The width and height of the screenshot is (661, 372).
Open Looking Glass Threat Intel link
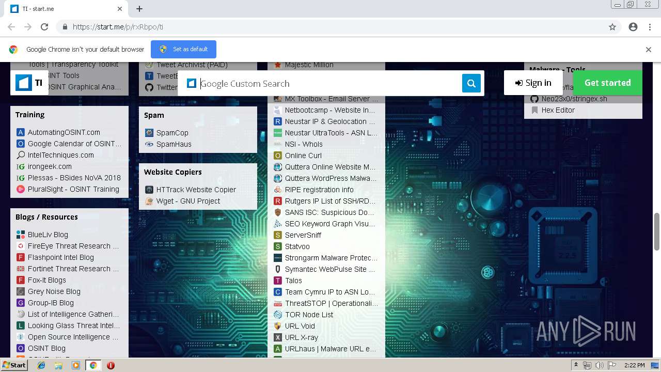point(74,326)
